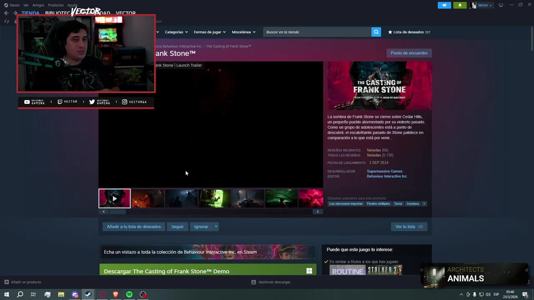Open Supermassive Games developer link
This screenshot has height=300, width=534.
point(385,171)
